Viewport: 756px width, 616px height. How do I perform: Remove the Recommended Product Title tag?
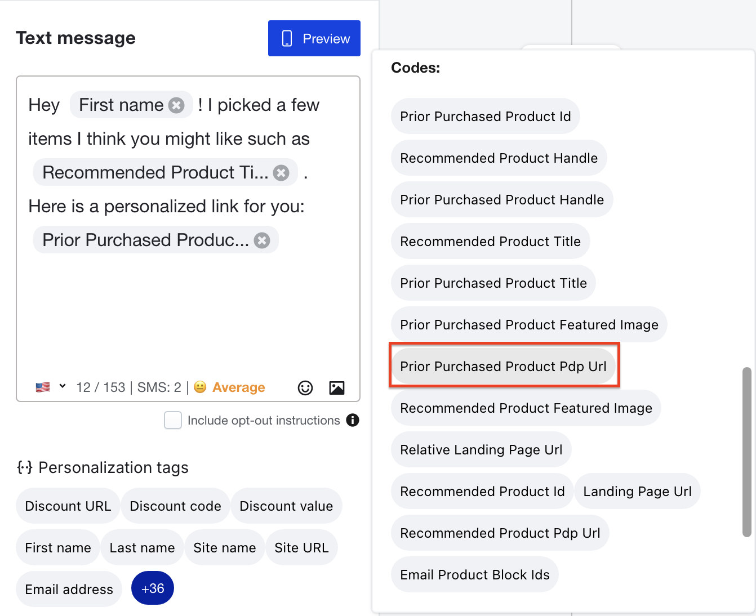(x=281, y=173)
